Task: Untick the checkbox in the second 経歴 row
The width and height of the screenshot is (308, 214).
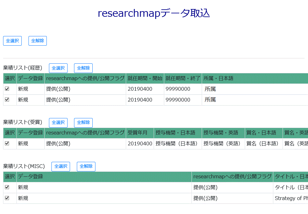Action: pos(7,100)
